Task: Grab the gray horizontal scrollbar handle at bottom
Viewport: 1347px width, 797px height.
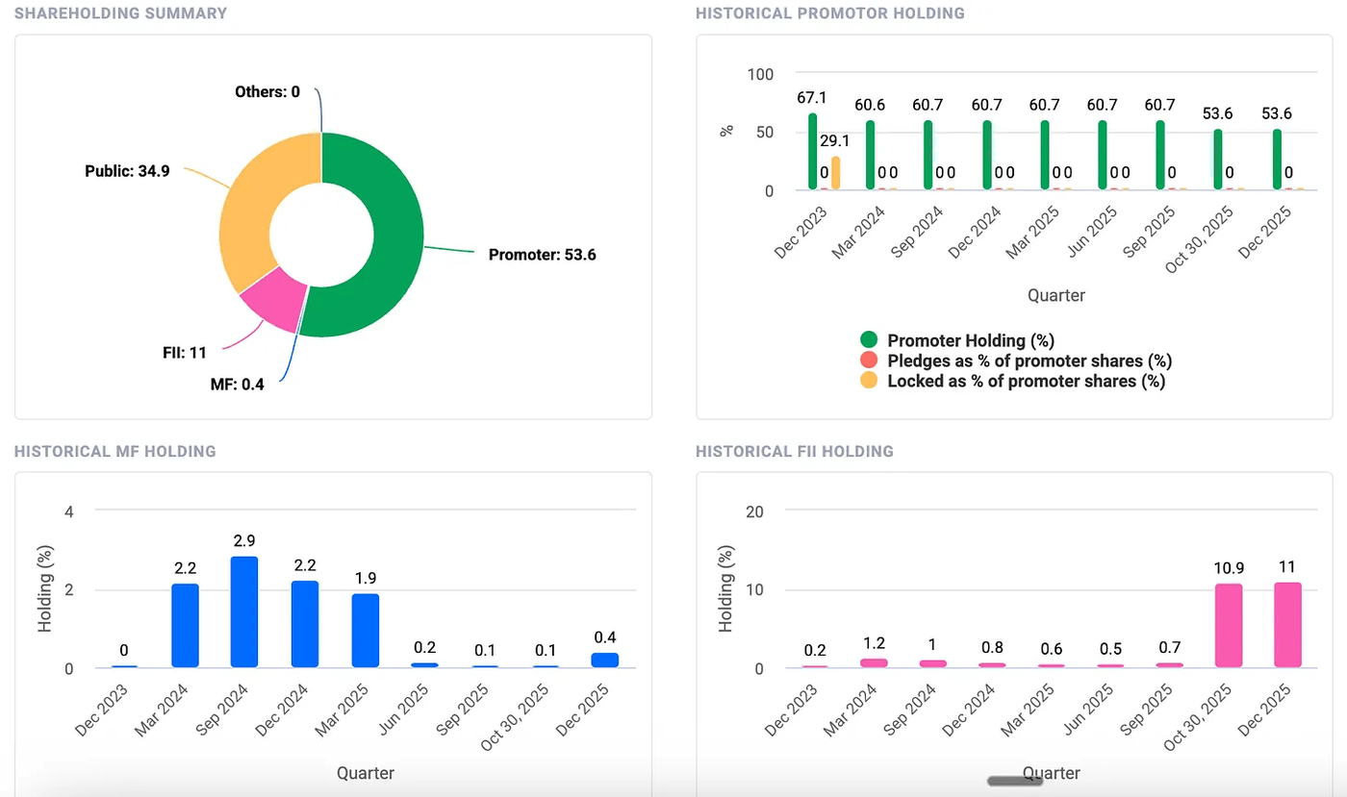Action: click(1015, 782)
